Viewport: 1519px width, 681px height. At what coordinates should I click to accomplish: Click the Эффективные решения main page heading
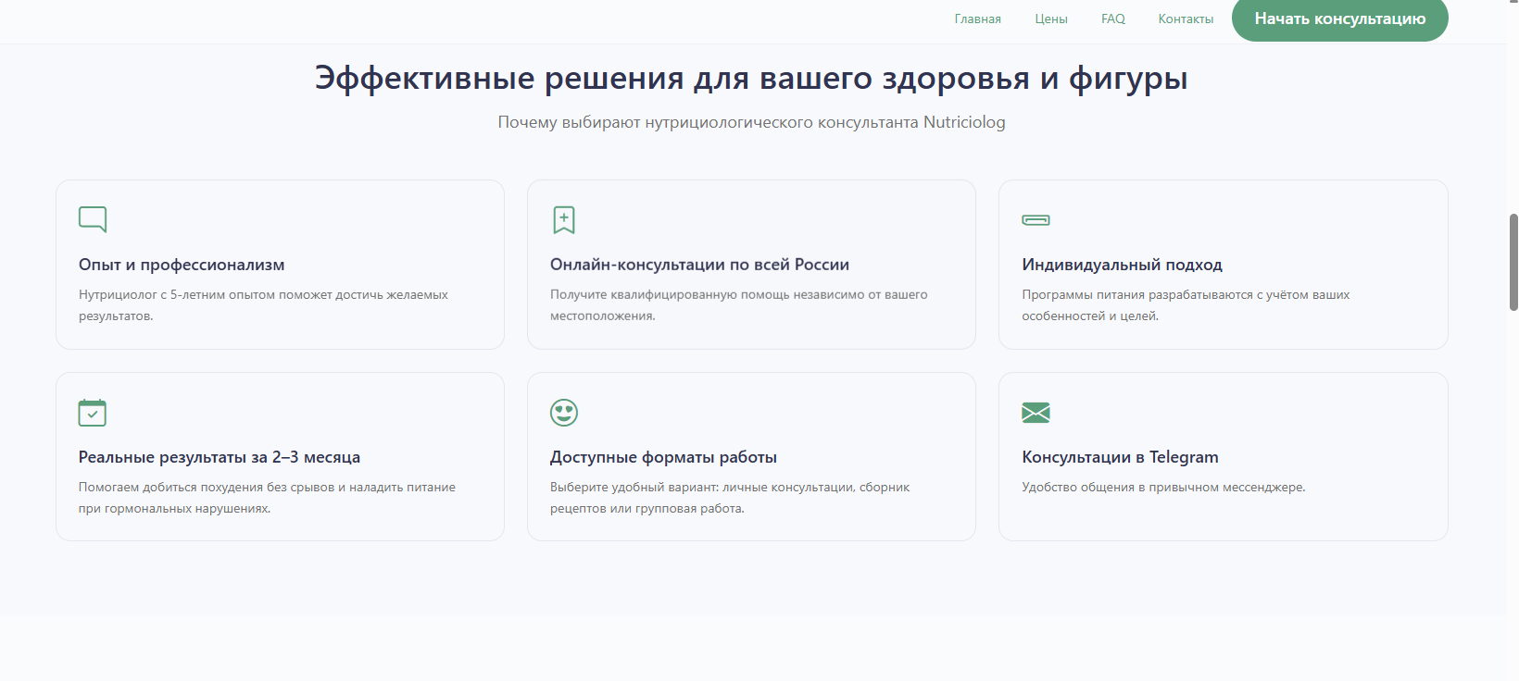pos(751,79)
